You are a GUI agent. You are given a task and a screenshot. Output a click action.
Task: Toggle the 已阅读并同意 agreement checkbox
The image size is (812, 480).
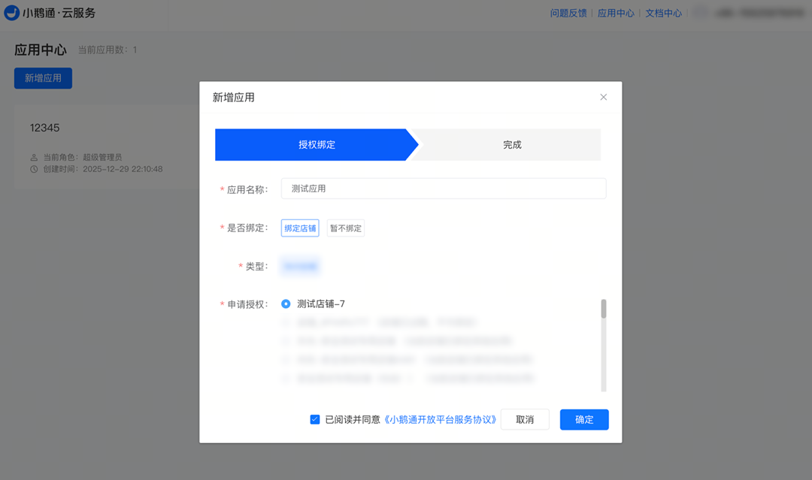click(315, 419)
